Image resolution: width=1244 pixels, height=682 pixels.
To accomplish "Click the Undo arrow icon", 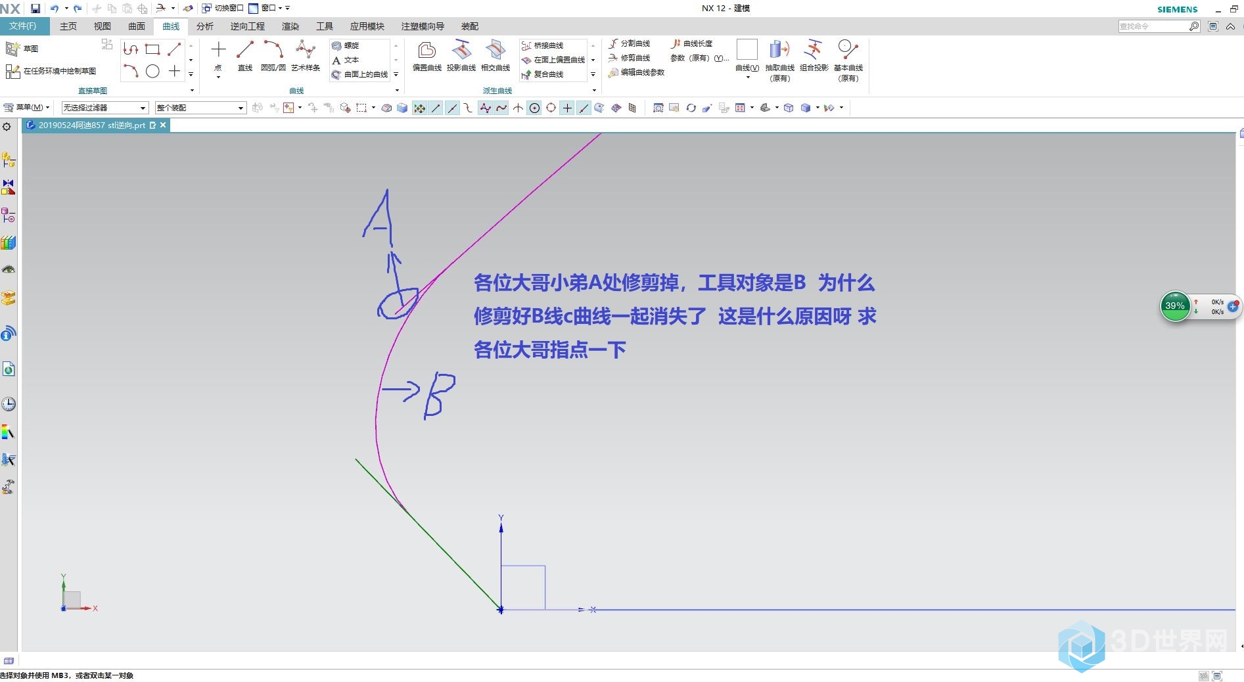I will [x=55, y=9].
